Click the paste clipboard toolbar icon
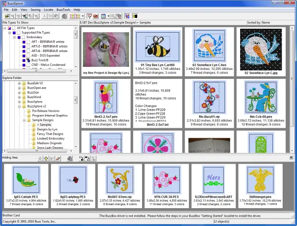The width and height of the screenshot is (297, 226). pyautogui.click(x=56, y=16)
